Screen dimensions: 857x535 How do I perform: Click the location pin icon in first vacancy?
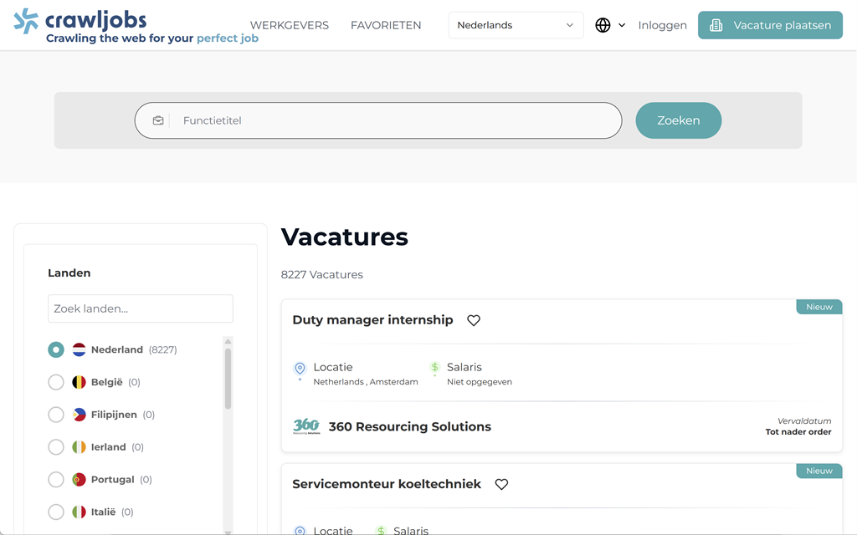(300, 369)
